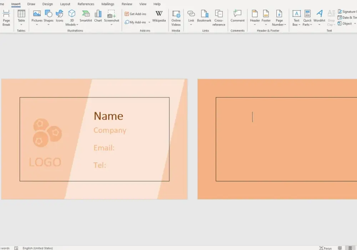This screenshot has height=250, width=357.
Task: Insert Date & Time
Action: [x=347, y=17]
